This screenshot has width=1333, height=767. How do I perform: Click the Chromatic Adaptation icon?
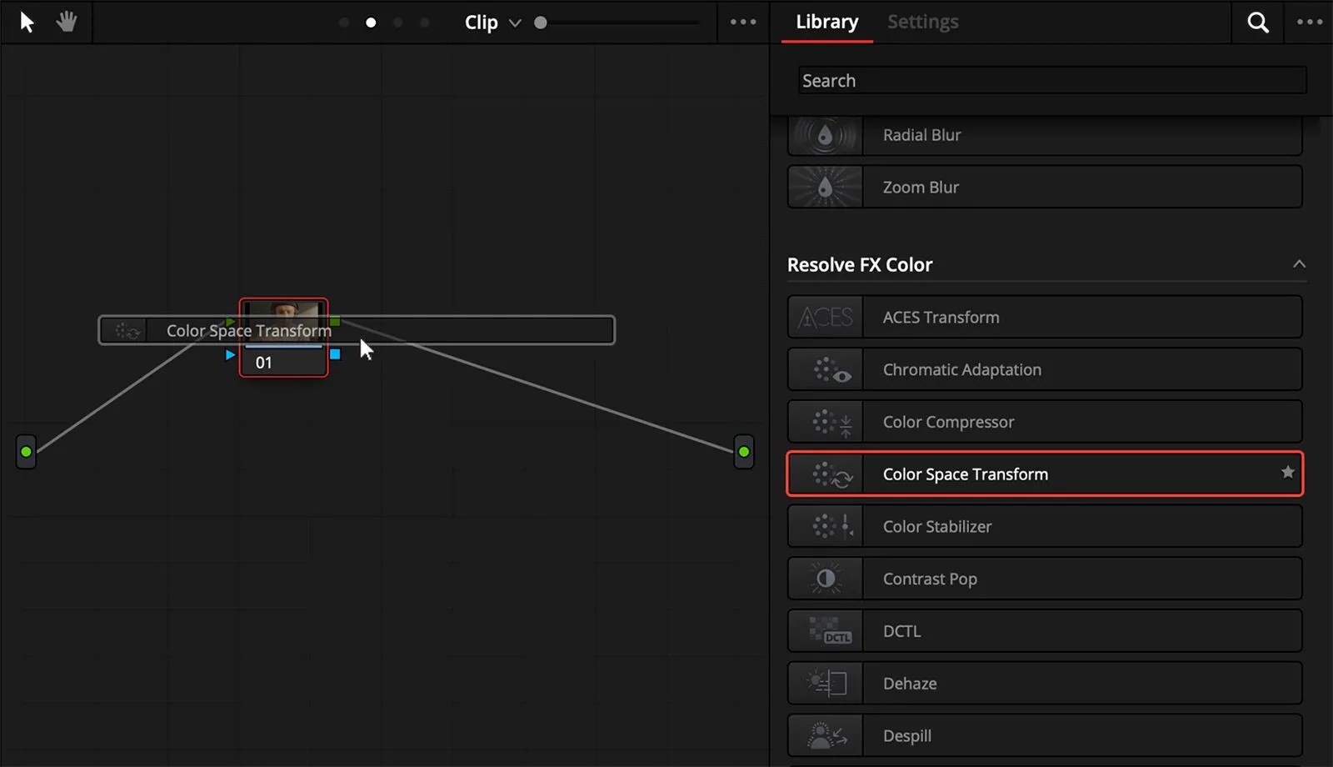(825, 369)
